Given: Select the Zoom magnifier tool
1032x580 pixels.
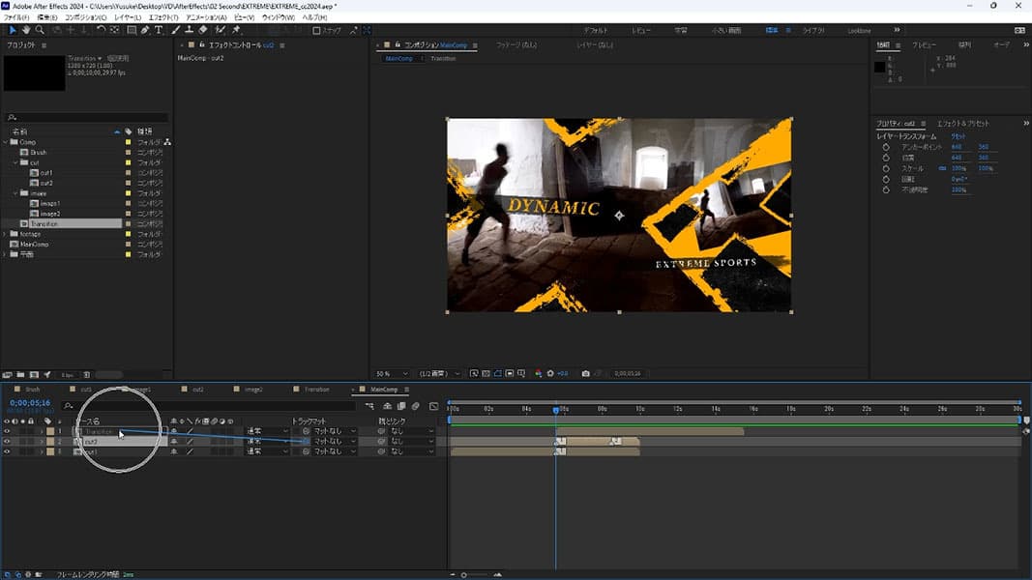Looking at the screenshot, I should pyautogui.click(x=40, y=30).
